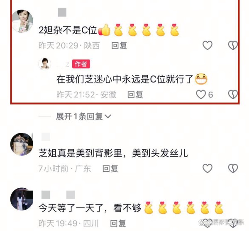249x231 pixels.
Task: Open the comment text 2姐杂不是C位
Action: [68, 30]
